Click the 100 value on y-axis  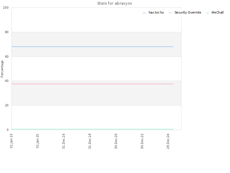(x=6, y=8)
